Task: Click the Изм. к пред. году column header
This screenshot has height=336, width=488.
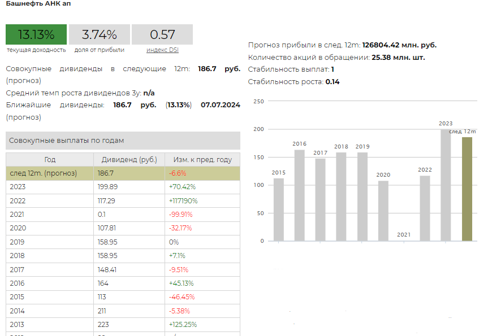Action: pyautogui.click(x=202, y=159)
